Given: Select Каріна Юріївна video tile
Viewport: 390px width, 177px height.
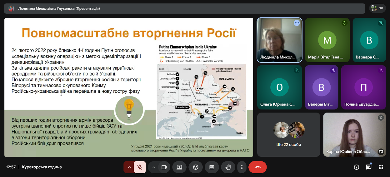Looking at the screenshot, I should click(x=355, y=134).
